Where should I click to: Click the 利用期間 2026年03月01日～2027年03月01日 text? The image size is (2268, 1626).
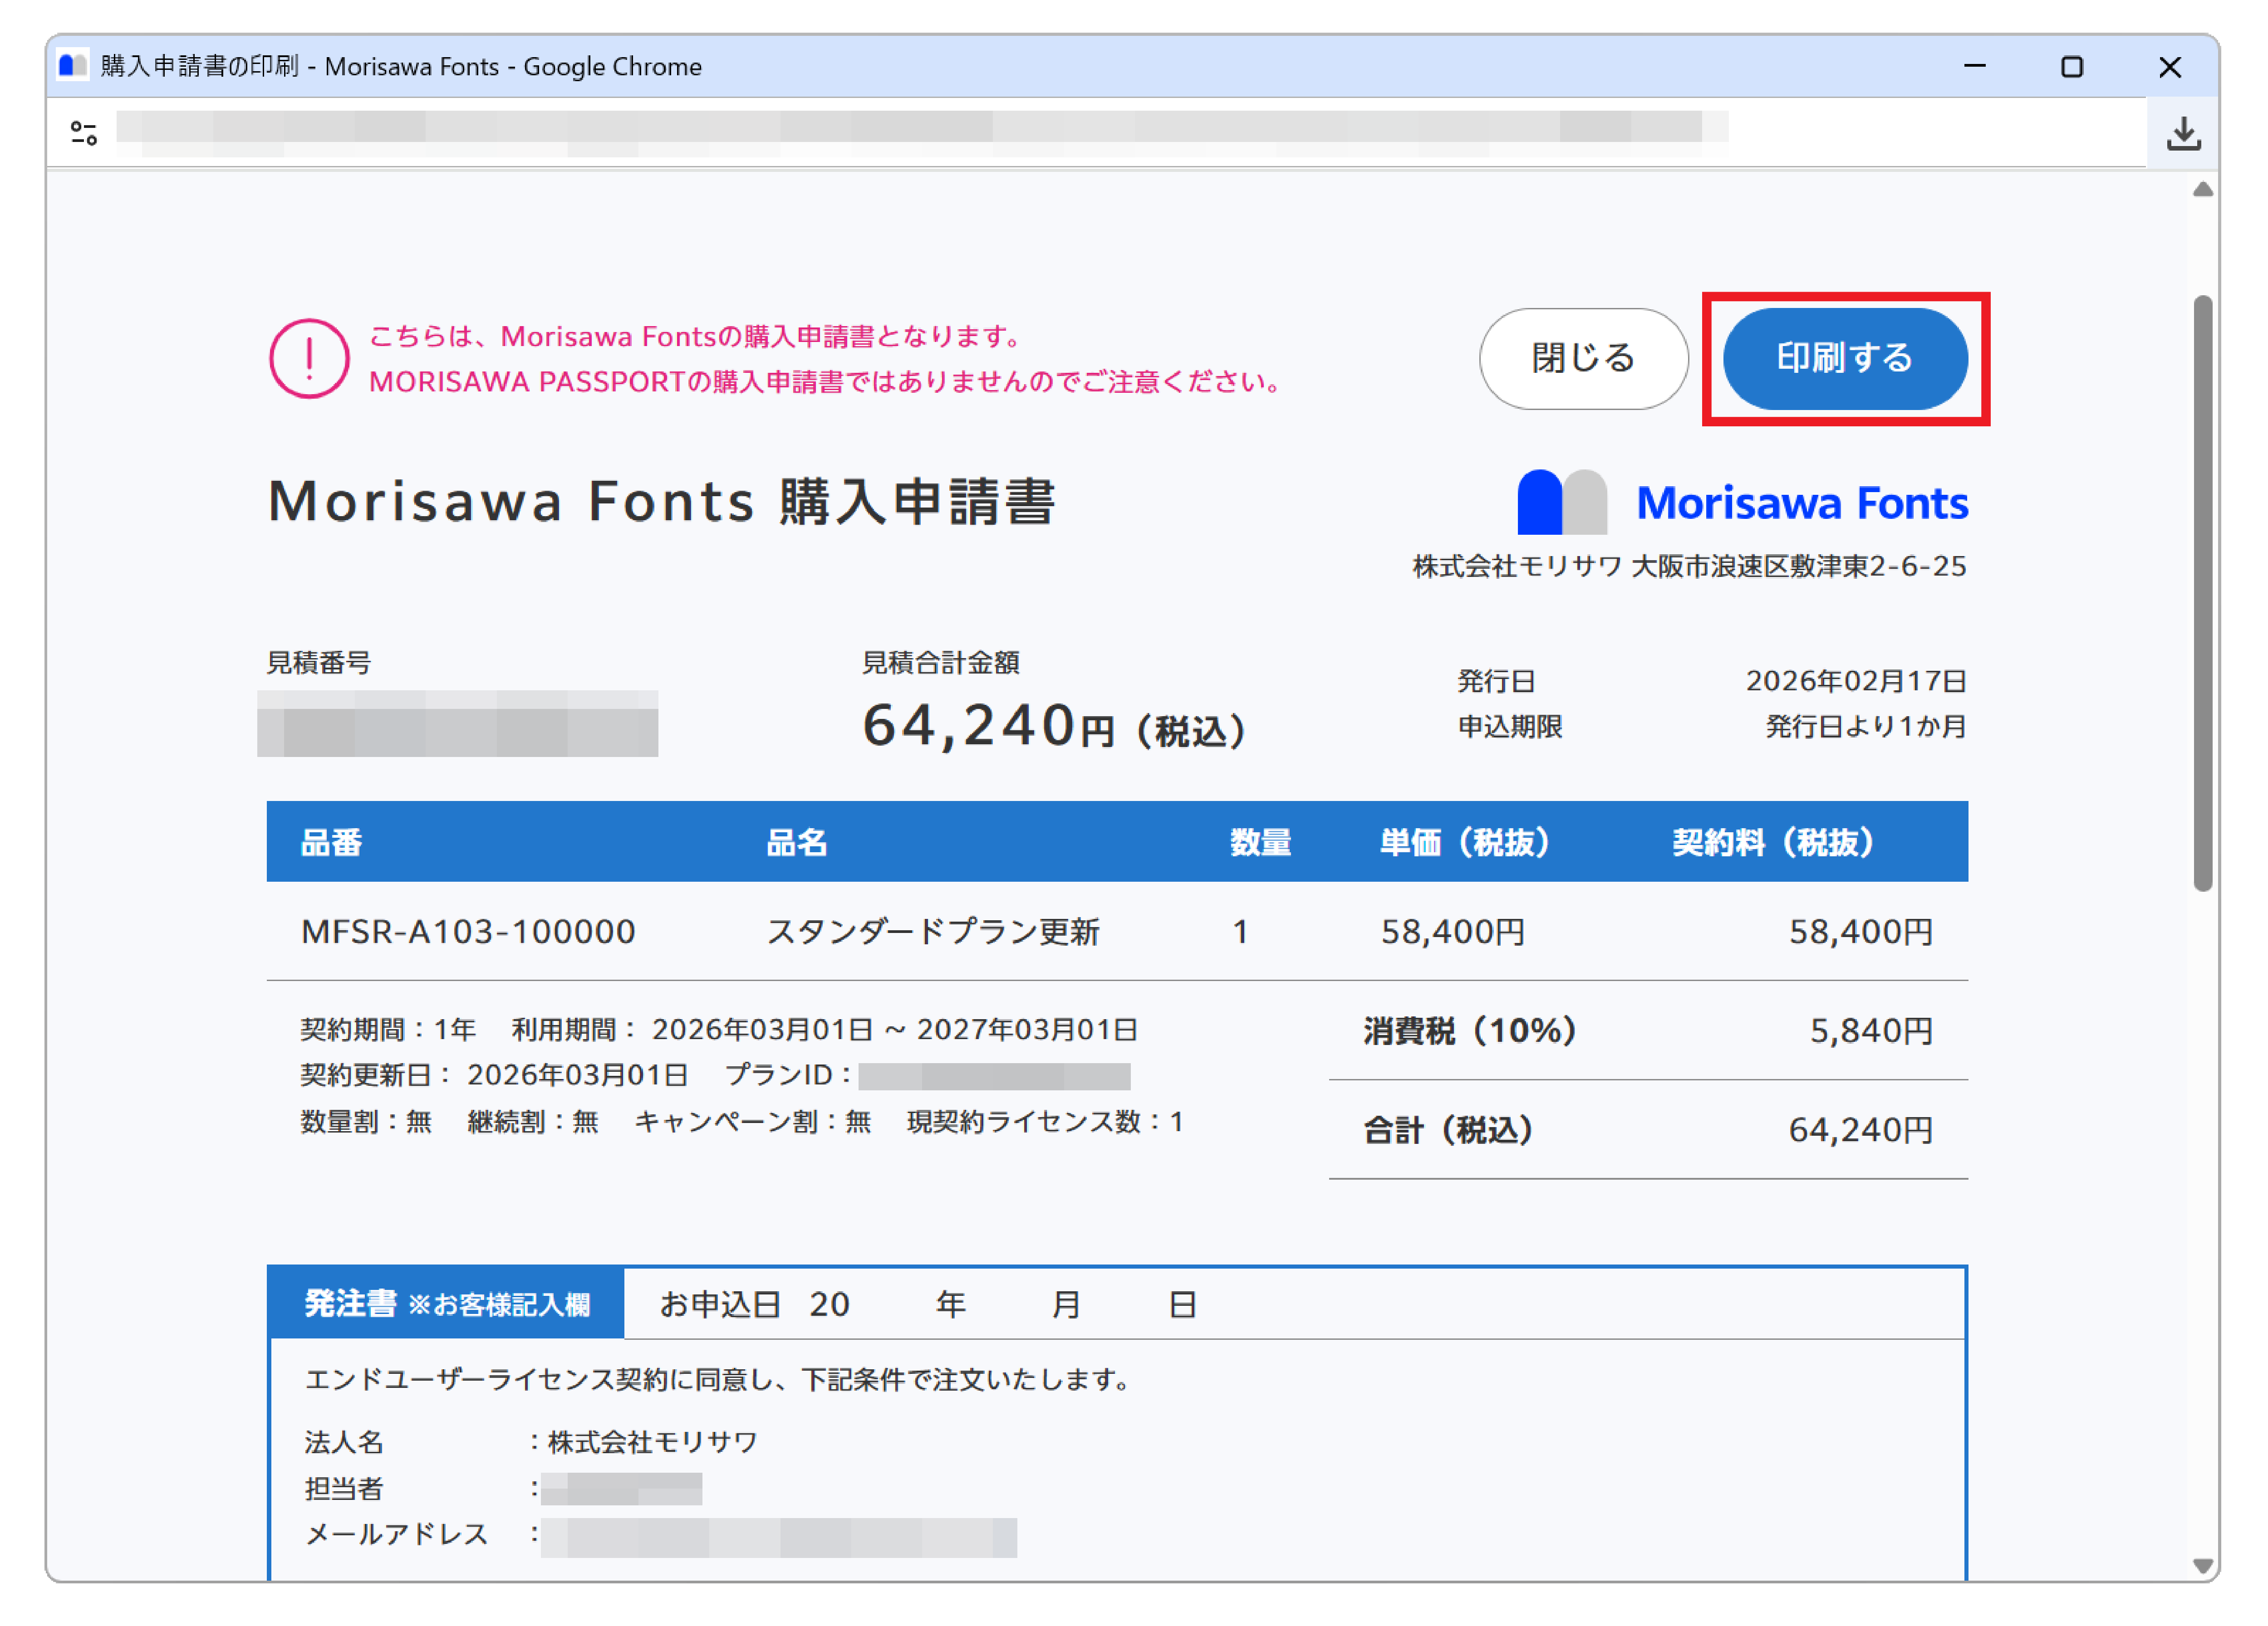click(x=825, y=1030)
